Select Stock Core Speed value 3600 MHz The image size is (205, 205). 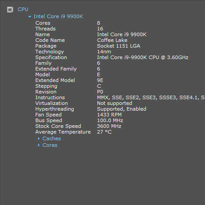tap(109, 126)
